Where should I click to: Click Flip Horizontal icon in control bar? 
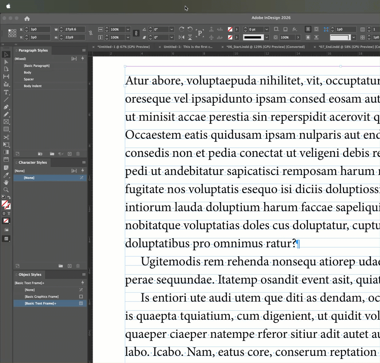coord(182,37)
